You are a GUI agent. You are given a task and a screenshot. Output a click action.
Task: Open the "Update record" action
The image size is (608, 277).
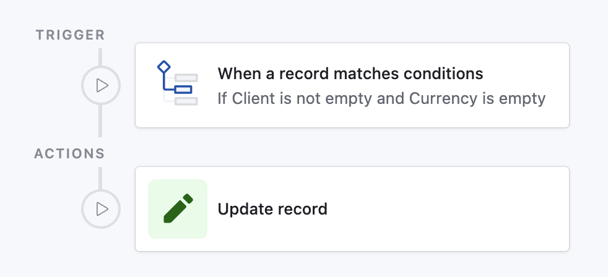pyautogui.click(x=272, y=209)
